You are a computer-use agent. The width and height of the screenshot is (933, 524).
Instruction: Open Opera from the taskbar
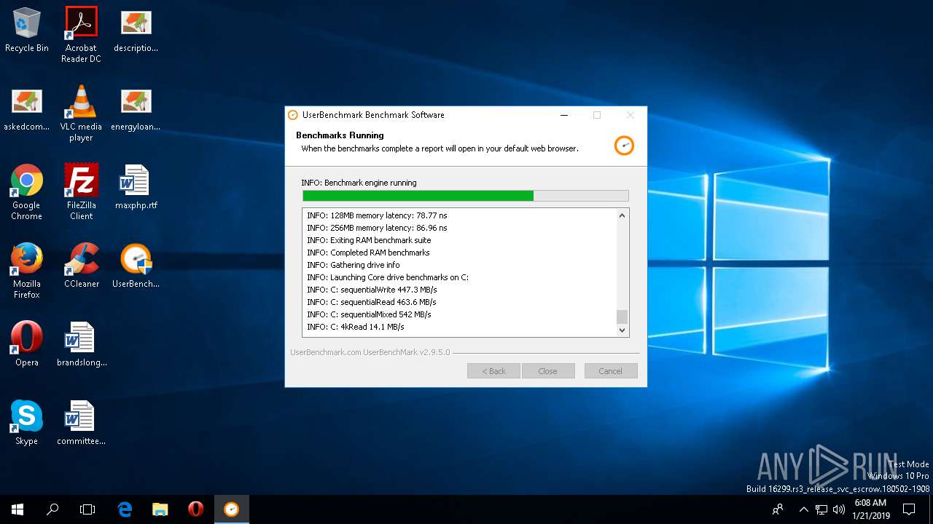(195, 509)
